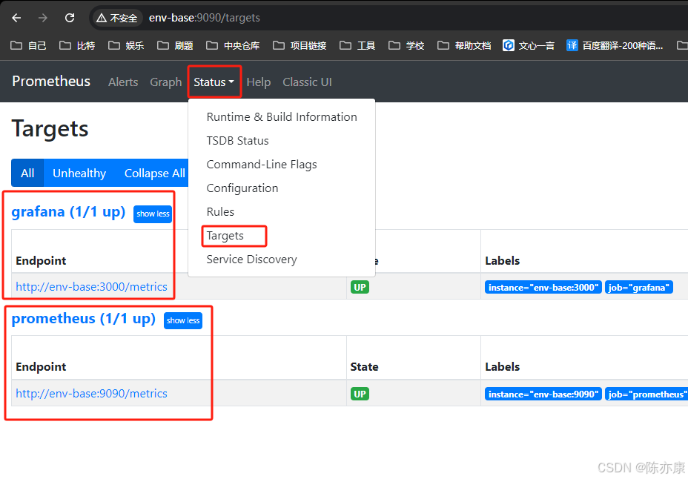Click the Prometheus brand logo text
The image size is (688, 479).
pyautogui.click(x=51, y=81)
